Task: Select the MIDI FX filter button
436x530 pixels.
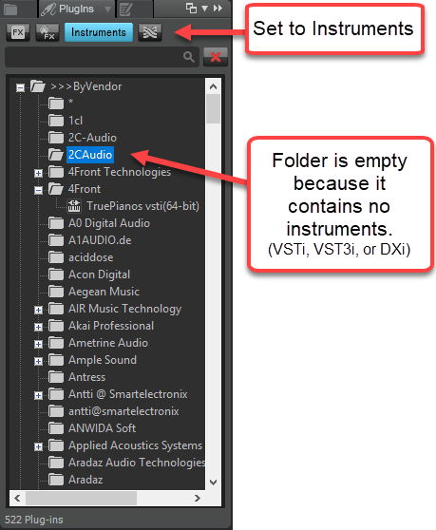Action: (x=47, y=32)
